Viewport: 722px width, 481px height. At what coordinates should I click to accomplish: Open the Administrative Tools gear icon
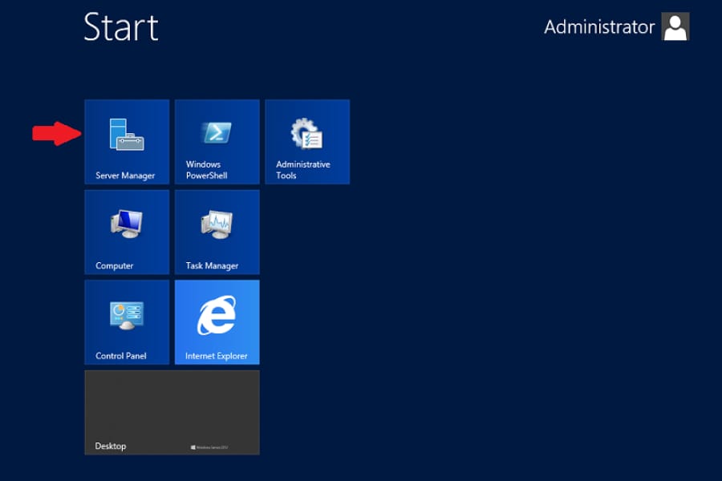306,133
